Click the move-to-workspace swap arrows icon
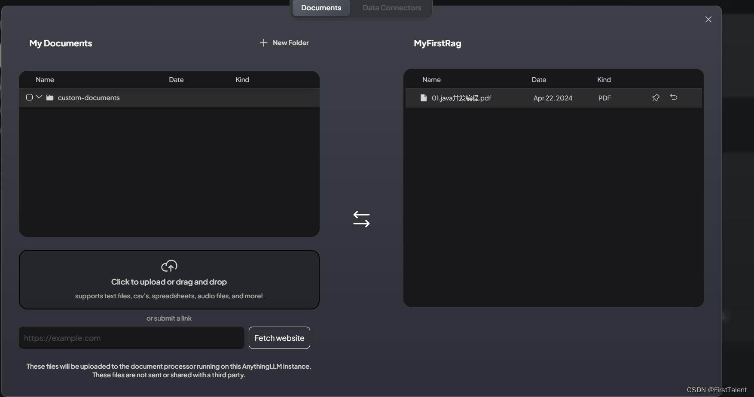Image resolution: width=754 pixels, height=397 pixels. pos(361,219)
